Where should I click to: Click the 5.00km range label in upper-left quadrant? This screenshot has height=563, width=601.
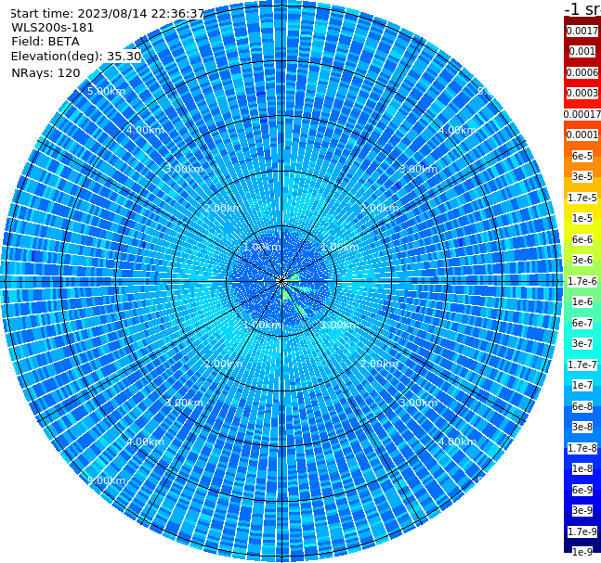(x=106, y=91)
